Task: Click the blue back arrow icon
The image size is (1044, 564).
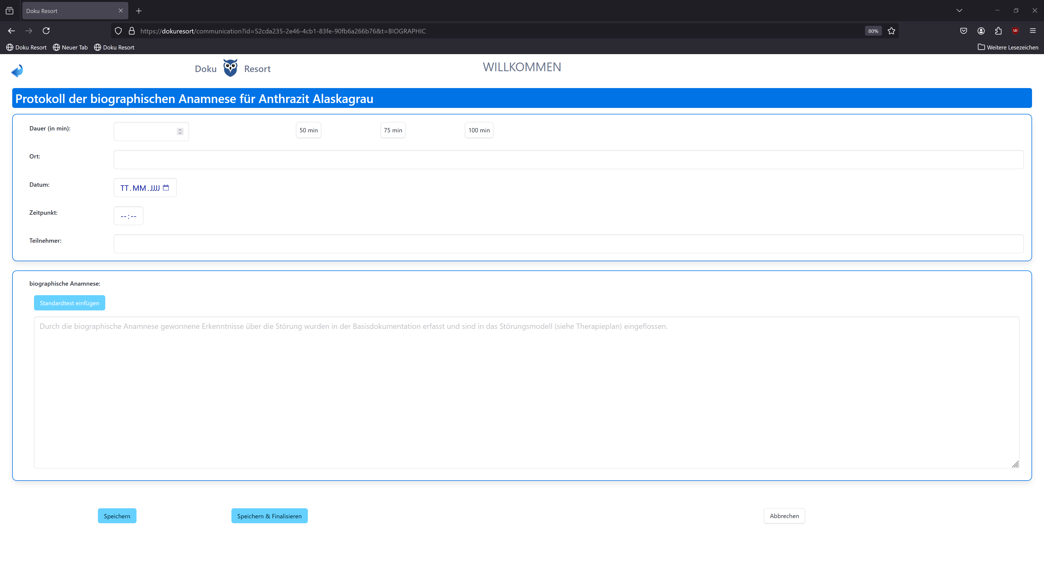Action: pyautogui.click(x=17, y=71)
